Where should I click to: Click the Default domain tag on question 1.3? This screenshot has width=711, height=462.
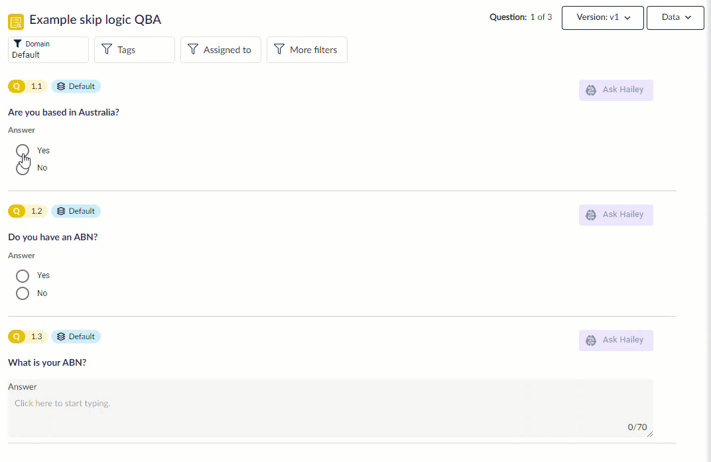tap(76, 337)
